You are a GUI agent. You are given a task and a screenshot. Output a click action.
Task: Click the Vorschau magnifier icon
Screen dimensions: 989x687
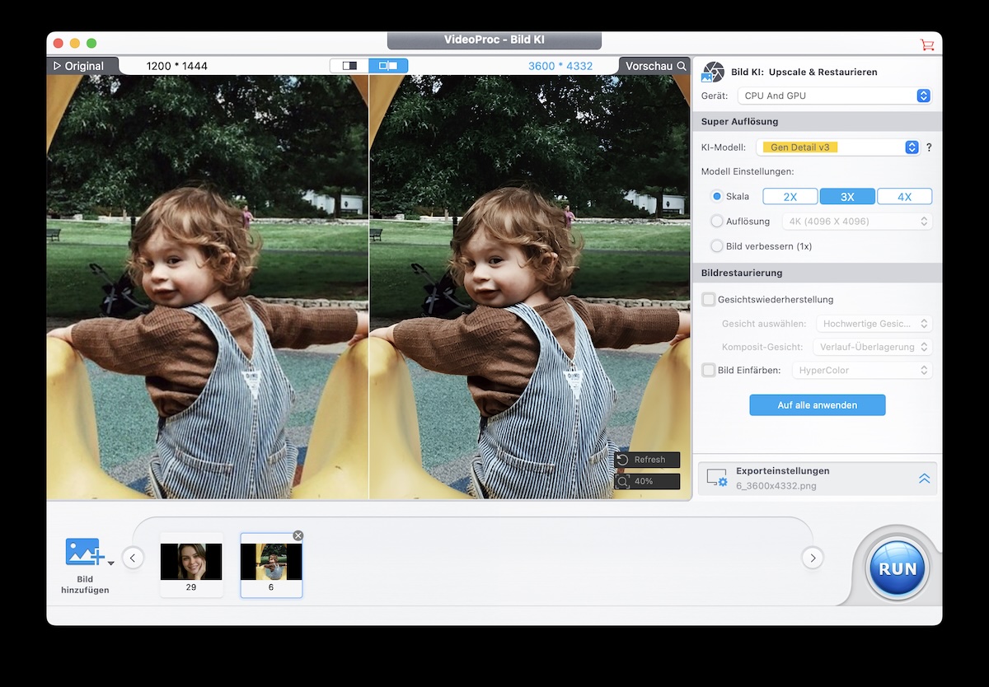(682, 66)
